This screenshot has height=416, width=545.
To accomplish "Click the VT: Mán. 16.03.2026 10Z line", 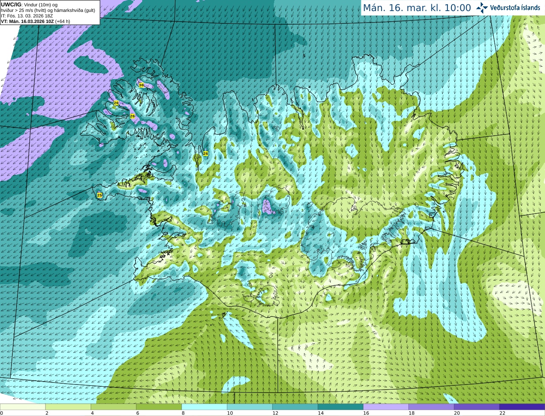I will (35, 21).
